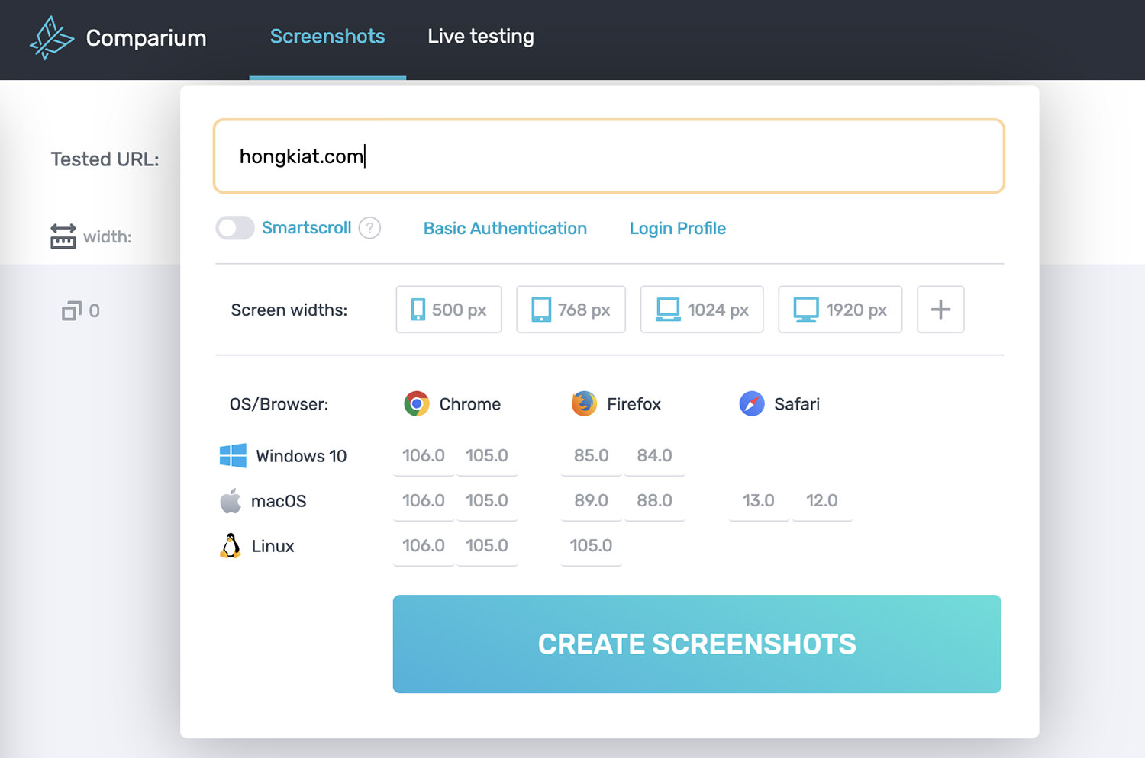Click the CREATE SCREENSHOTS button
This screenshot has height=758, width=1145.
coord(697,644)
